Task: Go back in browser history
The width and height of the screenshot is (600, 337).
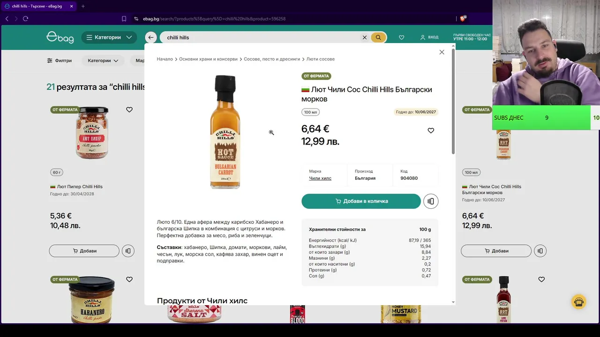Action: [7, 19]
